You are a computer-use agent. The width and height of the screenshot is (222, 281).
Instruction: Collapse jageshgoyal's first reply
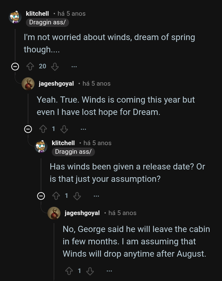pyautogui.click(x=28, y=128)
